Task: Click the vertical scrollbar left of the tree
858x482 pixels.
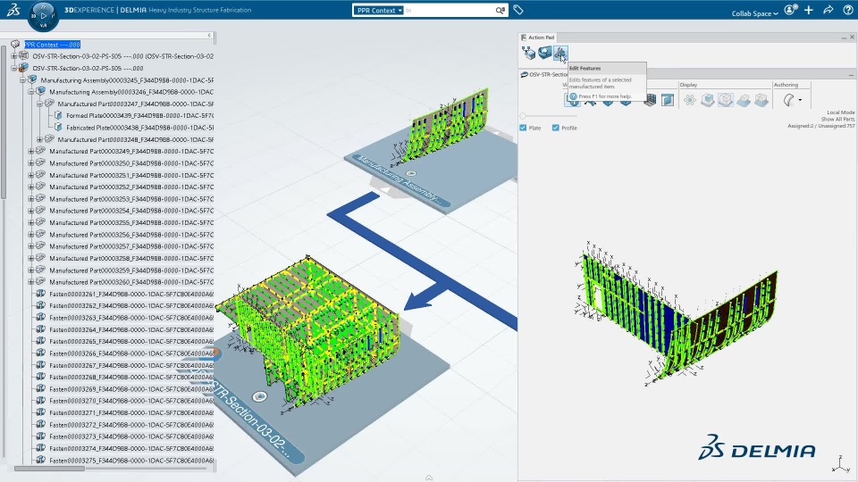Action: pos(4,122)
